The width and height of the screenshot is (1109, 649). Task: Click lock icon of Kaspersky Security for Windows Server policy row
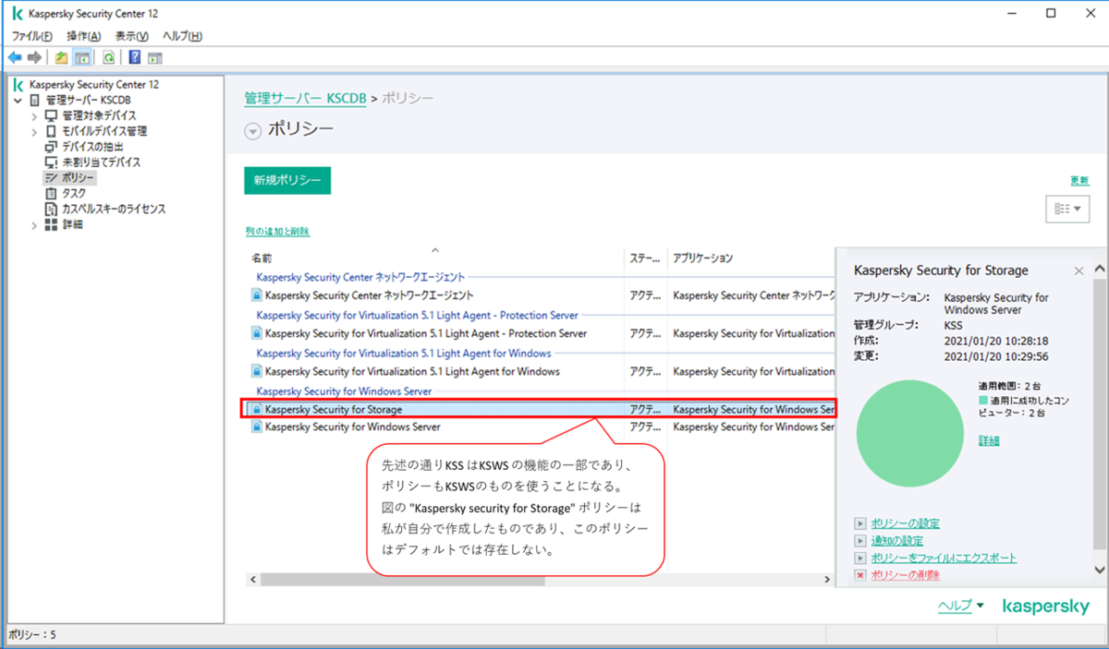(257, 427)
